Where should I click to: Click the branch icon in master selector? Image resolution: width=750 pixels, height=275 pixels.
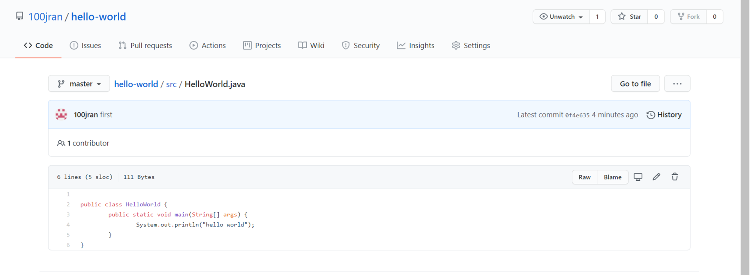pyautogui.click(x=61, y=84)
